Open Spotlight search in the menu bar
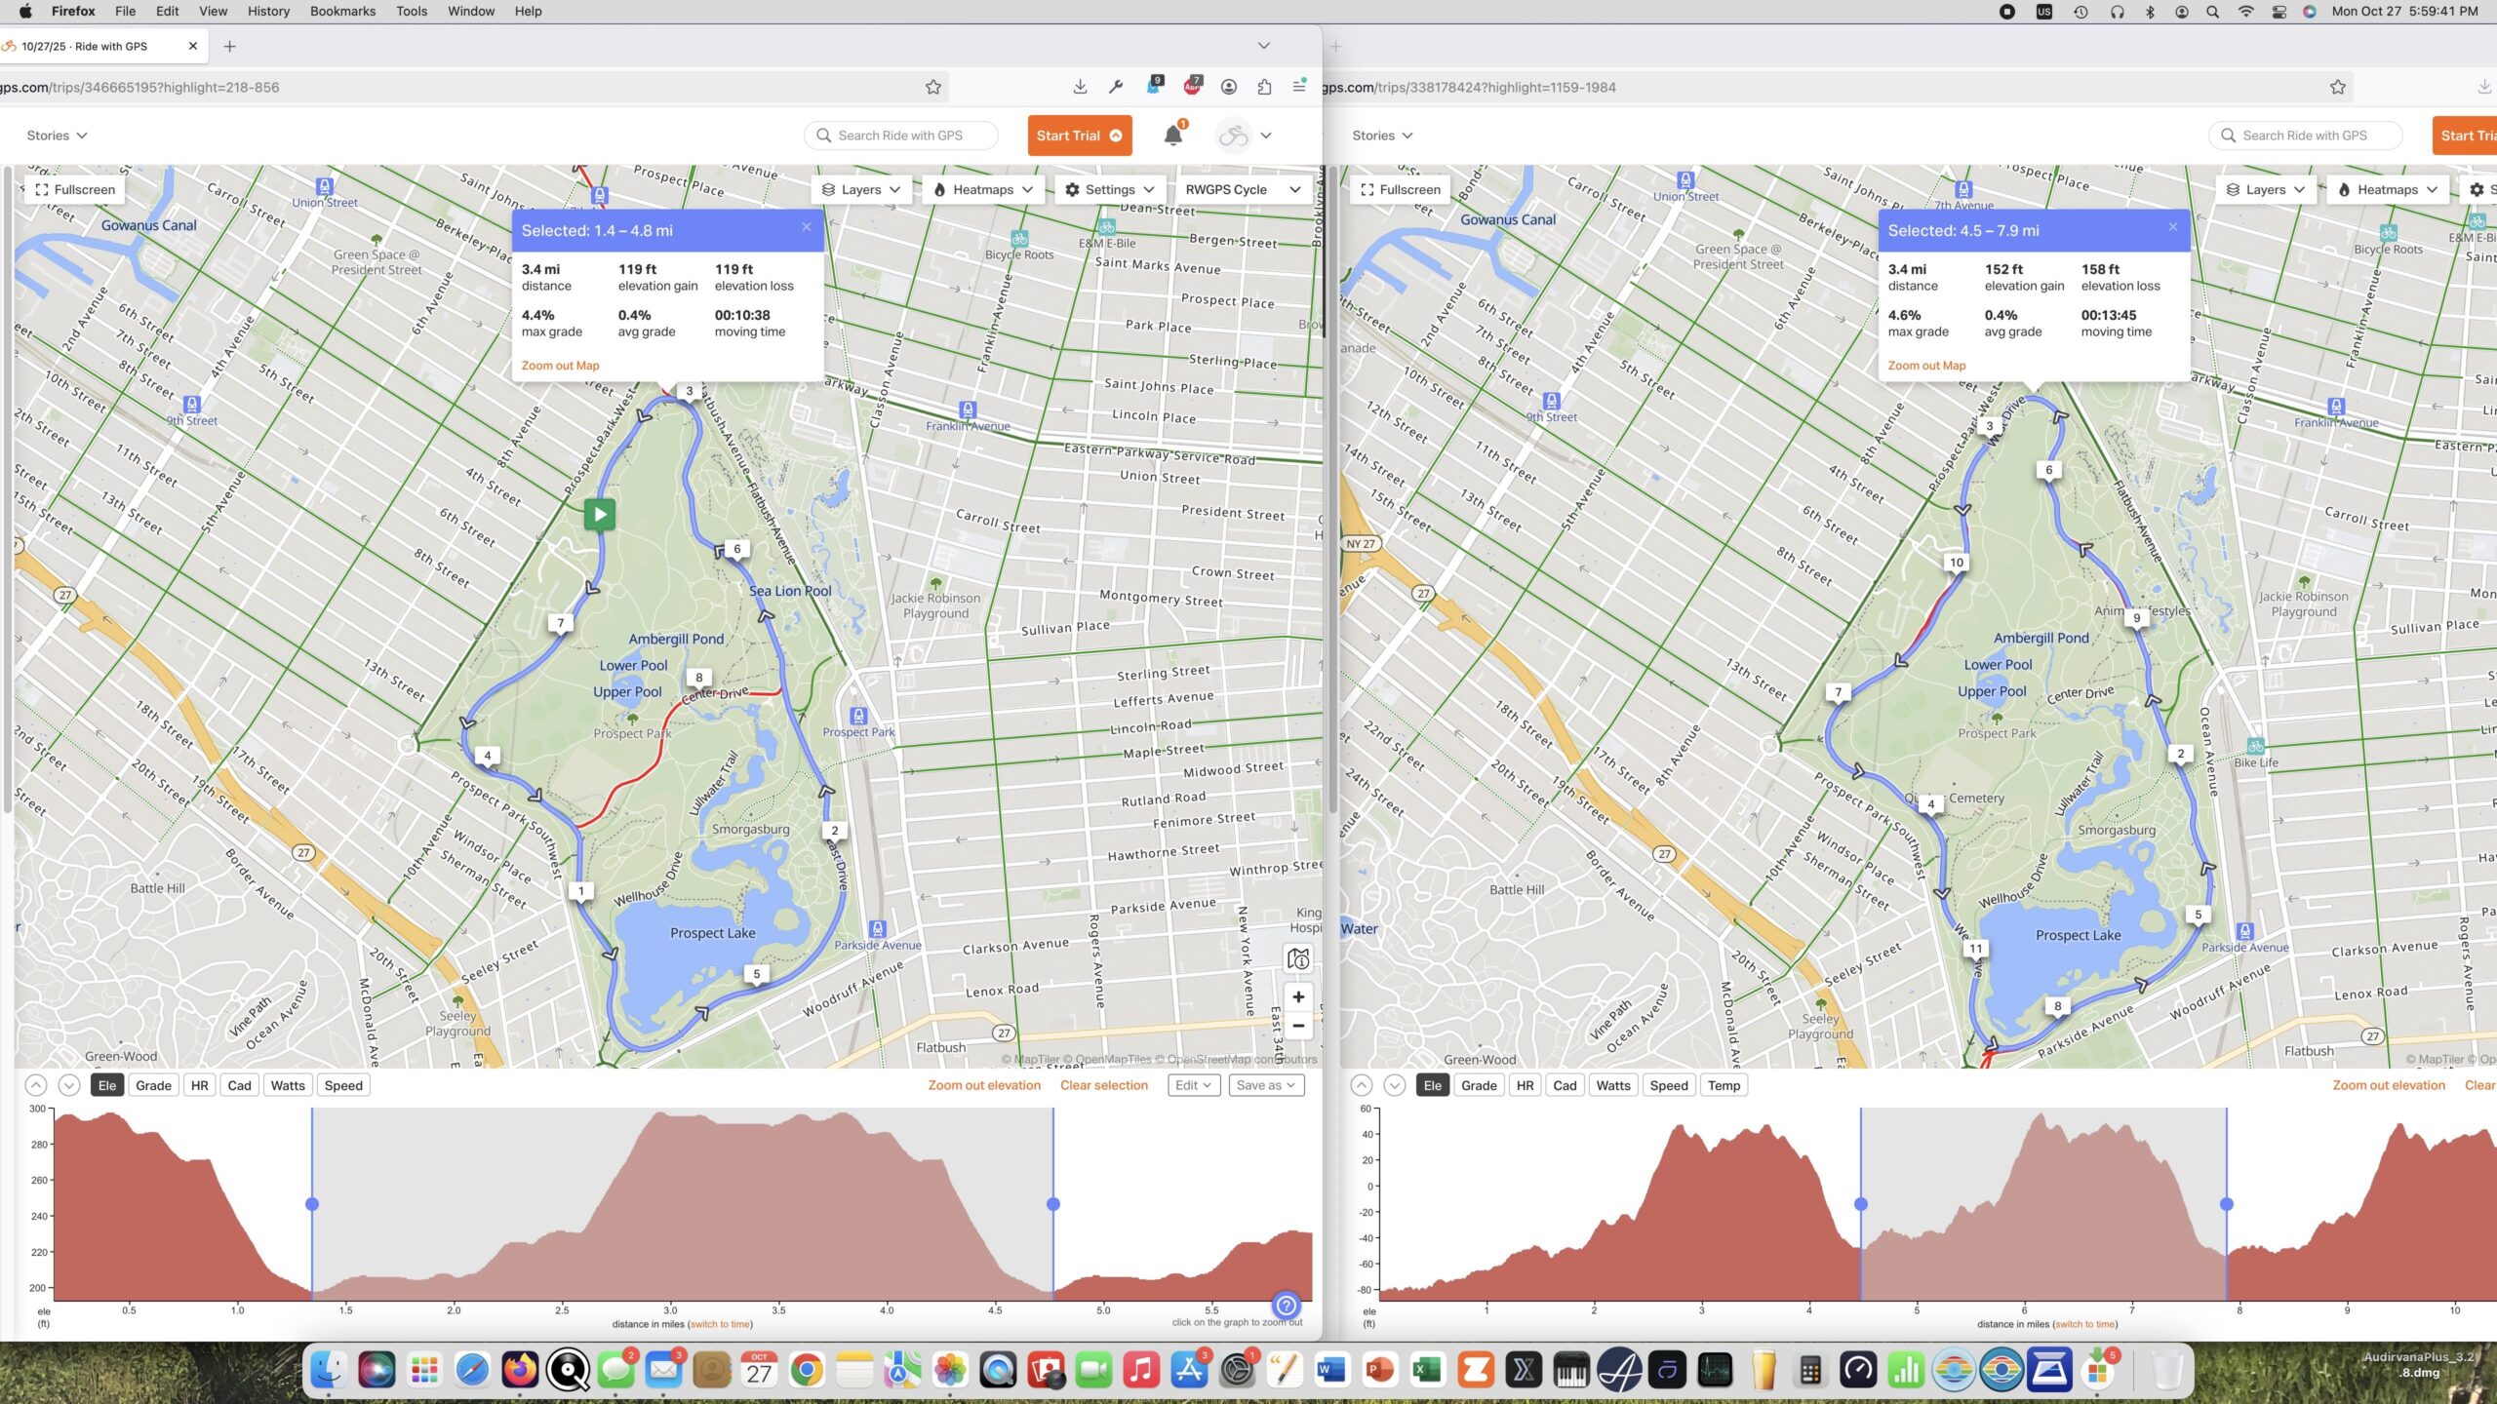 point(2213,12)
